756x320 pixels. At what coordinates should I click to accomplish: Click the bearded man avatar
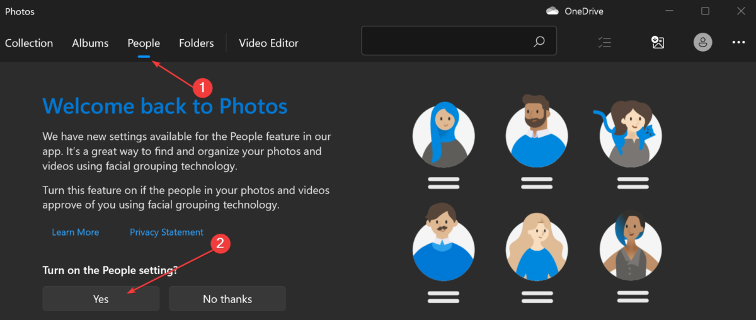point(537,132)
